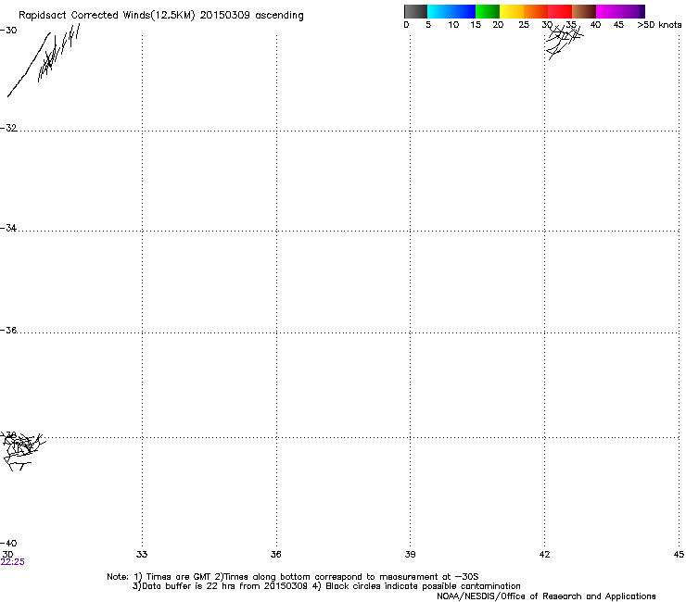Click the '-32' latitude axis label
Image resolution: width=686 pixels, height=602 pixels.
(x=8, y=128)
